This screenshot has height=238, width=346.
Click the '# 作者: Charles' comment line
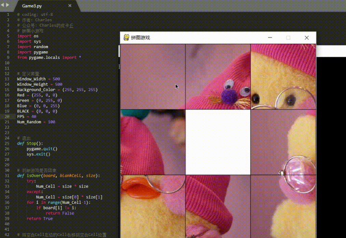[x=35, y=20]
